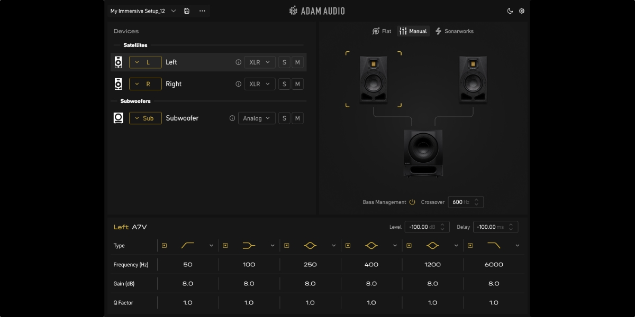
Task: Click the Q Factor value 1.0 under 100 Hz
Action: [x=249, y=303]
